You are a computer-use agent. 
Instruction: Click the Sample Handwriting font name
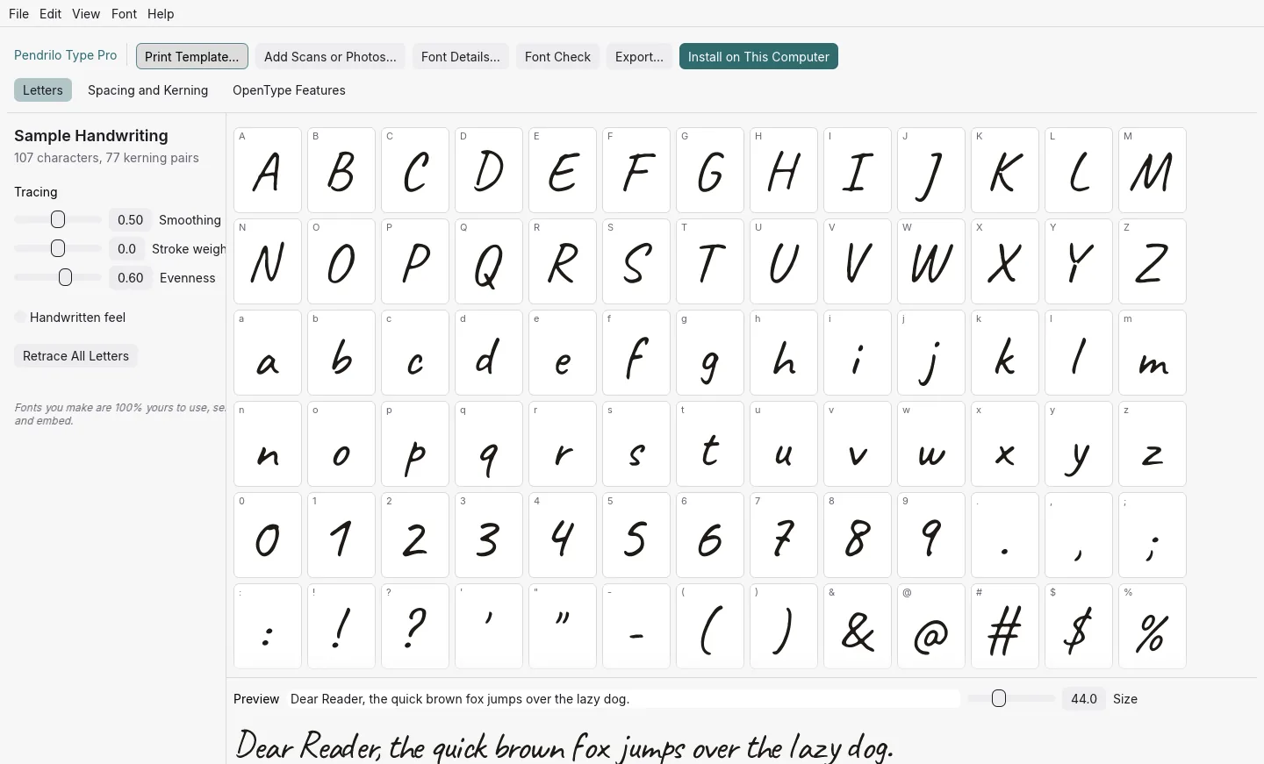click(91, 136)
